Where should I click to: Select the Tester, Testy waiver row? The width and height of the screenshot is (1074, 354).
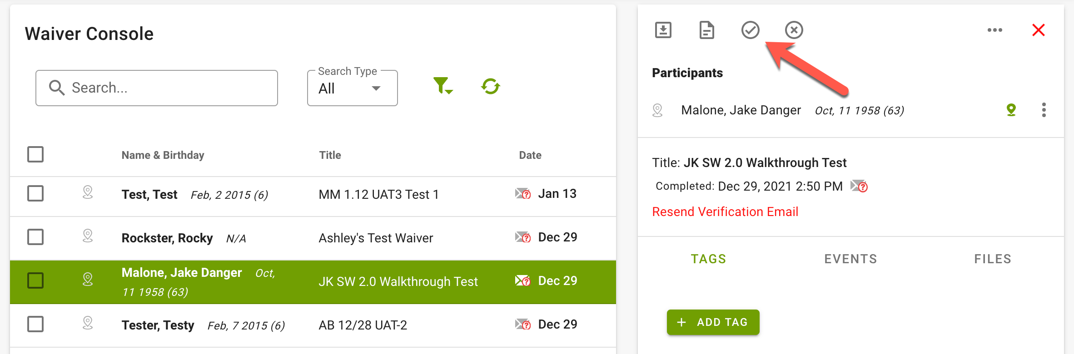coord(313,325)
